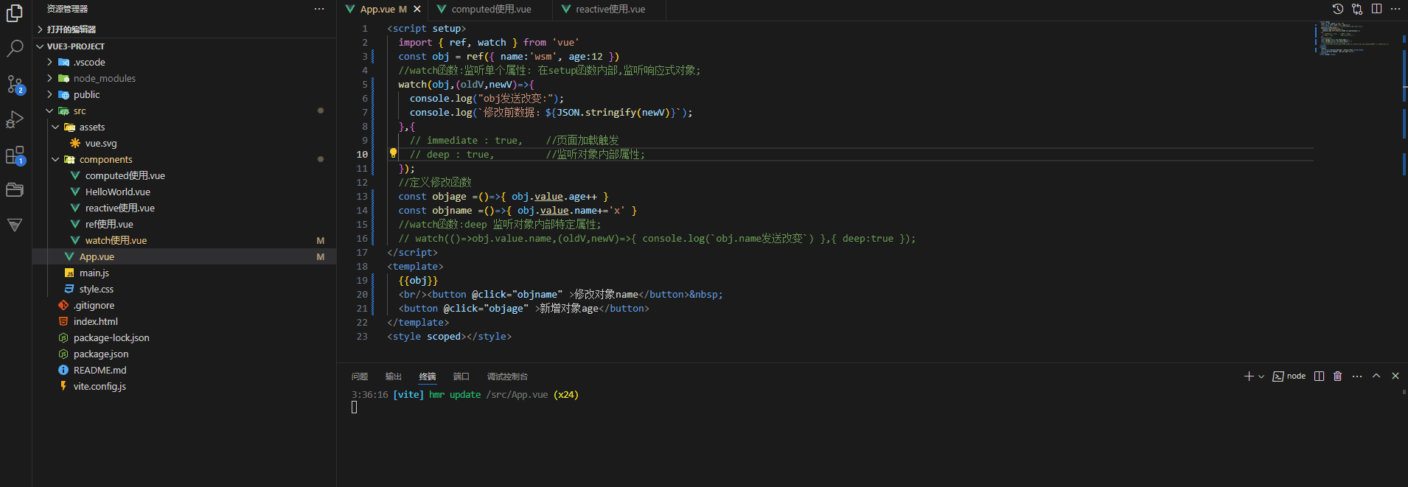
Task: Open HelloWorld.vue file
Action: [184, 192]
